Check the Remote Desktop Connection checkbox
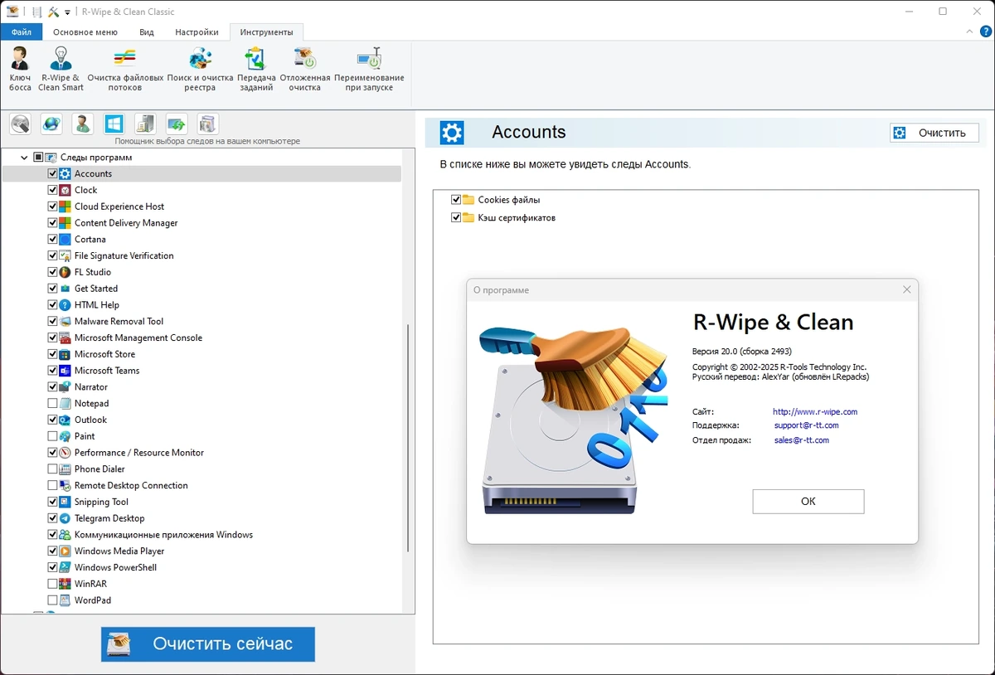995x675 pixels. (x=53, y=485)
